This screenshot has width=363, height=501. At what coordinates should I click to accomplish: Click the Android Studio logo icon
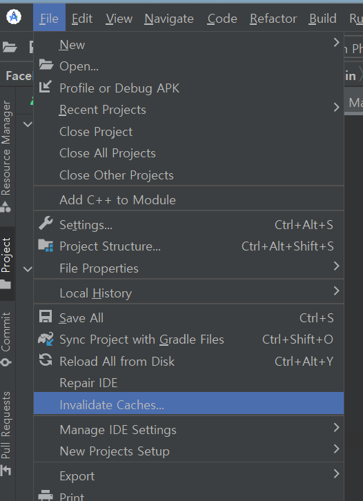[x=14, y=17]
